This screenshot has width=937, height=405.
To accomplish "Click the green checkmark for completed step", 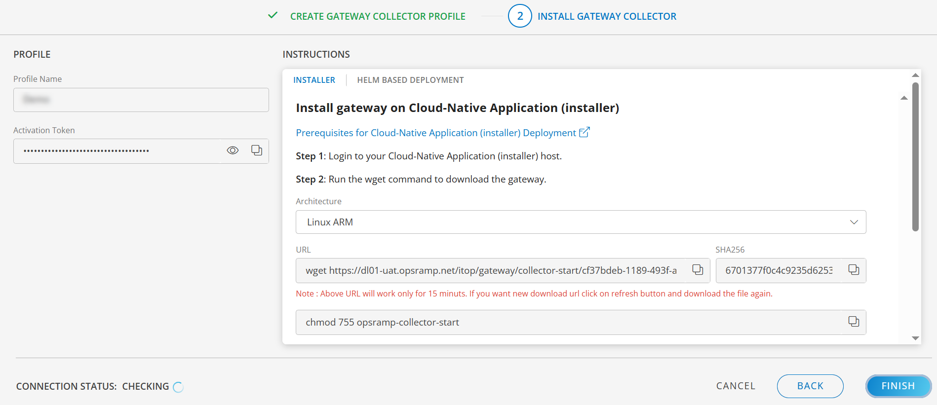I will 273,16.
